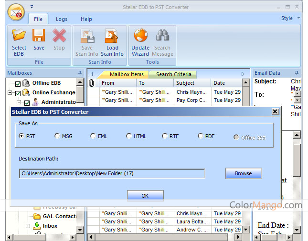Toggle the Offline EDB checkbox
The image size is (308, 241).
tap(18, 83)
